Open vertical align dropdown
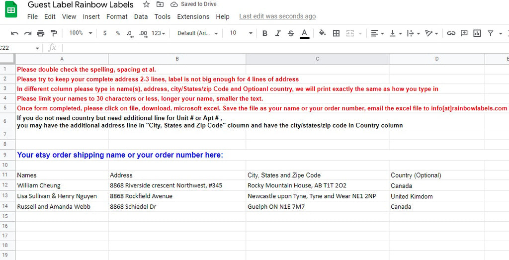 pyautogui.click(x=396, y=33)
